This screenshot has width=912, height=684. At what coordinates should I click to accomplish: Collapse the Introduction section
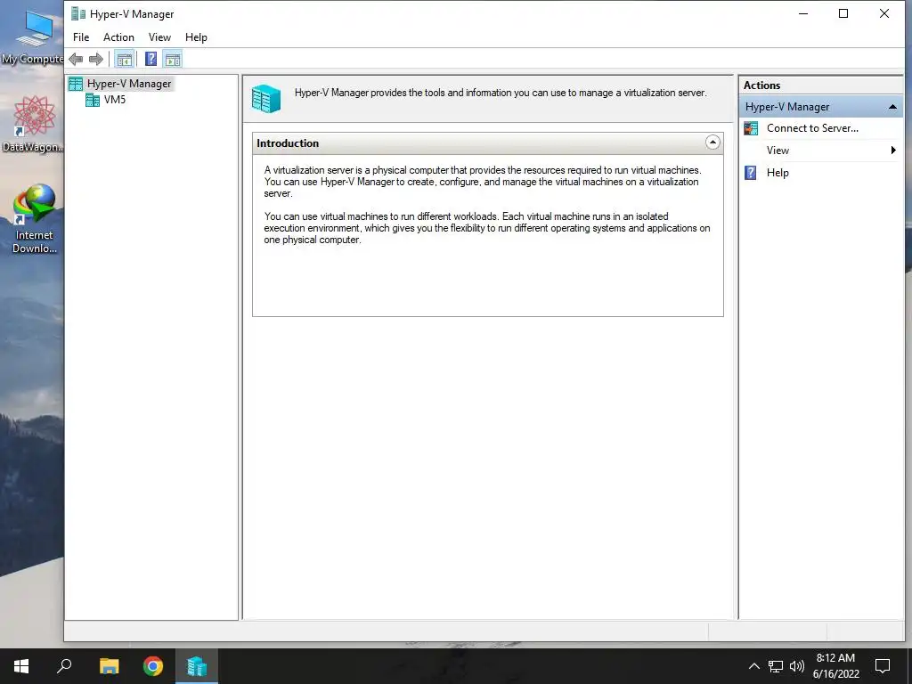(712, 142)
